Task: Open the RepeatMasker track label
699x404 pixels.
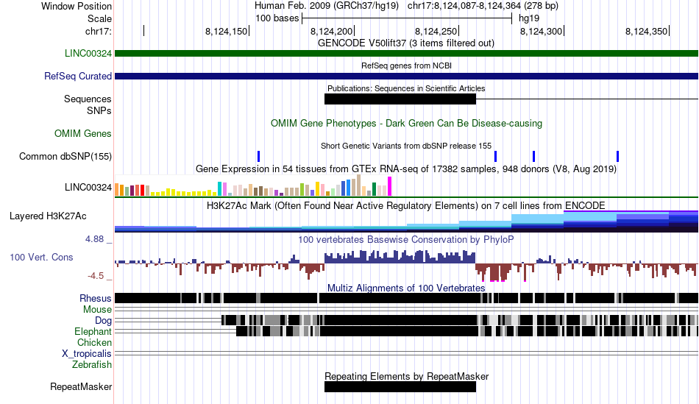Action: point(81,386)
